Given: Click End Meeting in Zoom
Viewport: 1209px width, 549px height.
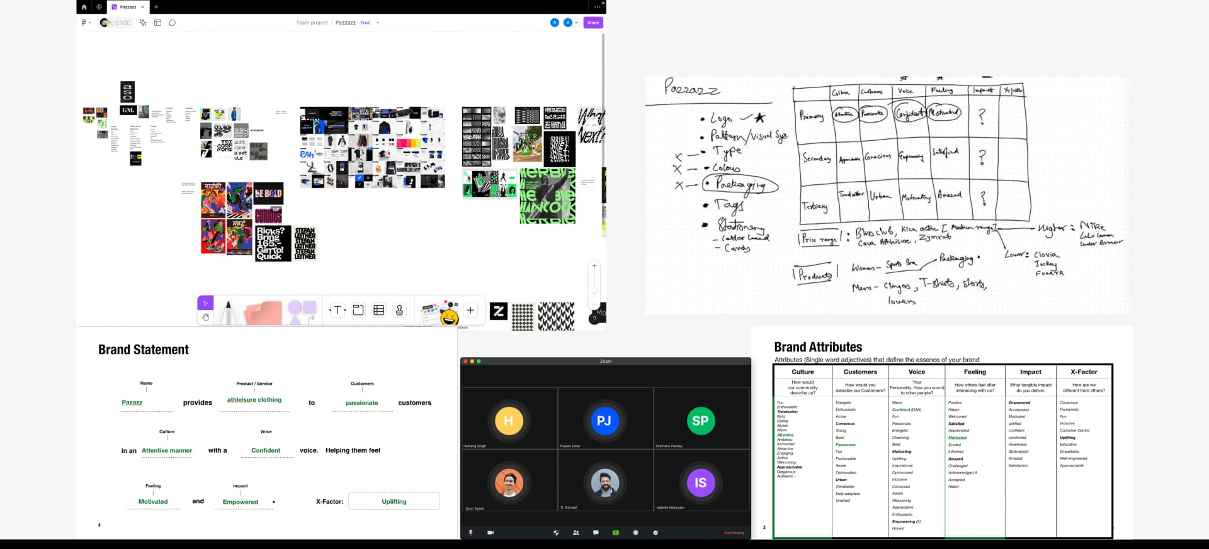Looking at the screenshot, I should [734, 533].
